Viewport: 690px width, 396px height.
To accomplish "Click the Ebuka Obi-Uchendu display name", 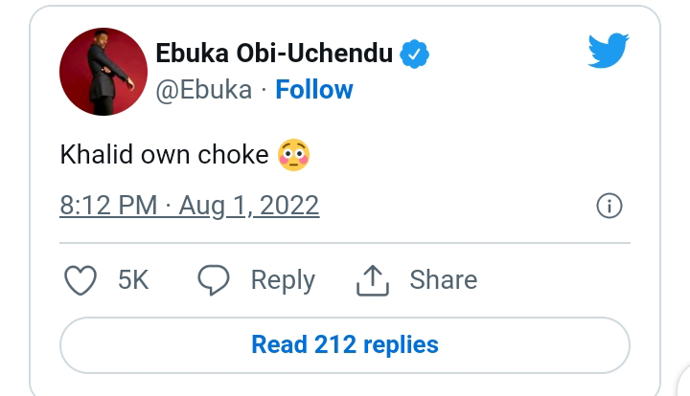I will (274, 55).
